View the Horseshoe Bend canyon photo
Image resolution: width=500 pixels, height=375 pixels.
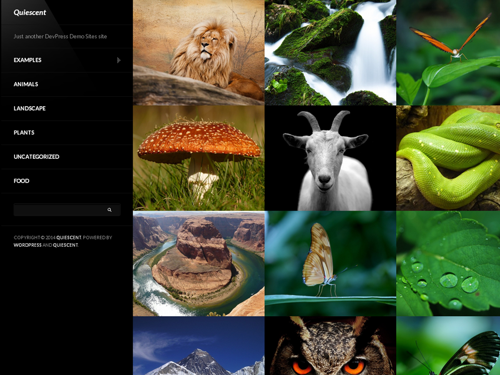coord(198,264)
